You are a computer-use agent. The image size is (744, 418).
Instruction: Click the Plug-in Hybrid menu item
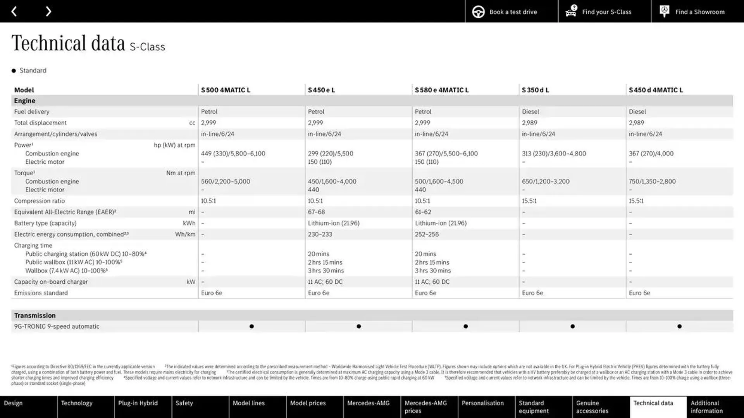click(138, 403)
